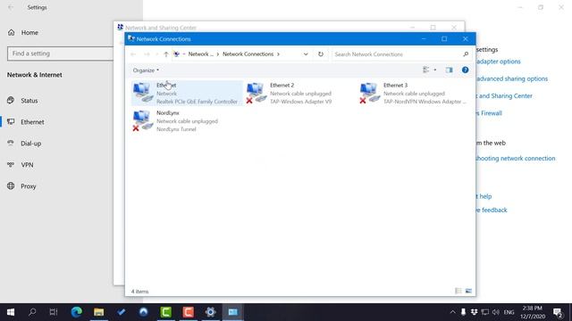Click the ENG language indicator
Image resolution: width=572 pixels, height=321 pixels.
coord(509,312)
